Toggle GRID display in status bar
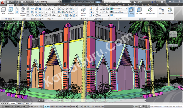 pos(41,107)
